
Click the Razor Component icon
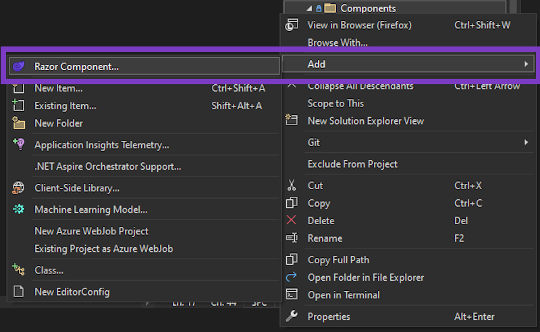click(20, 66)
